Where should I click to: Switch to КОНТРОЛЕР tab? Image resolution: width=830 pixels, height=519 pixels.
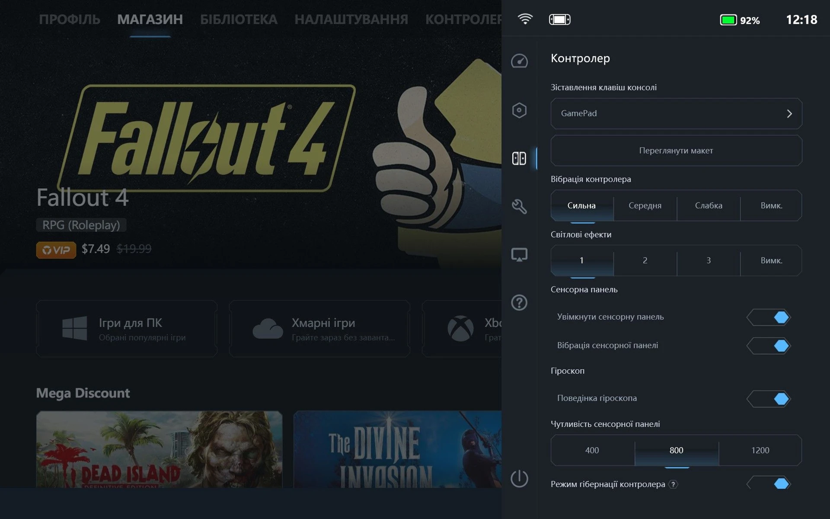[463, 19]
